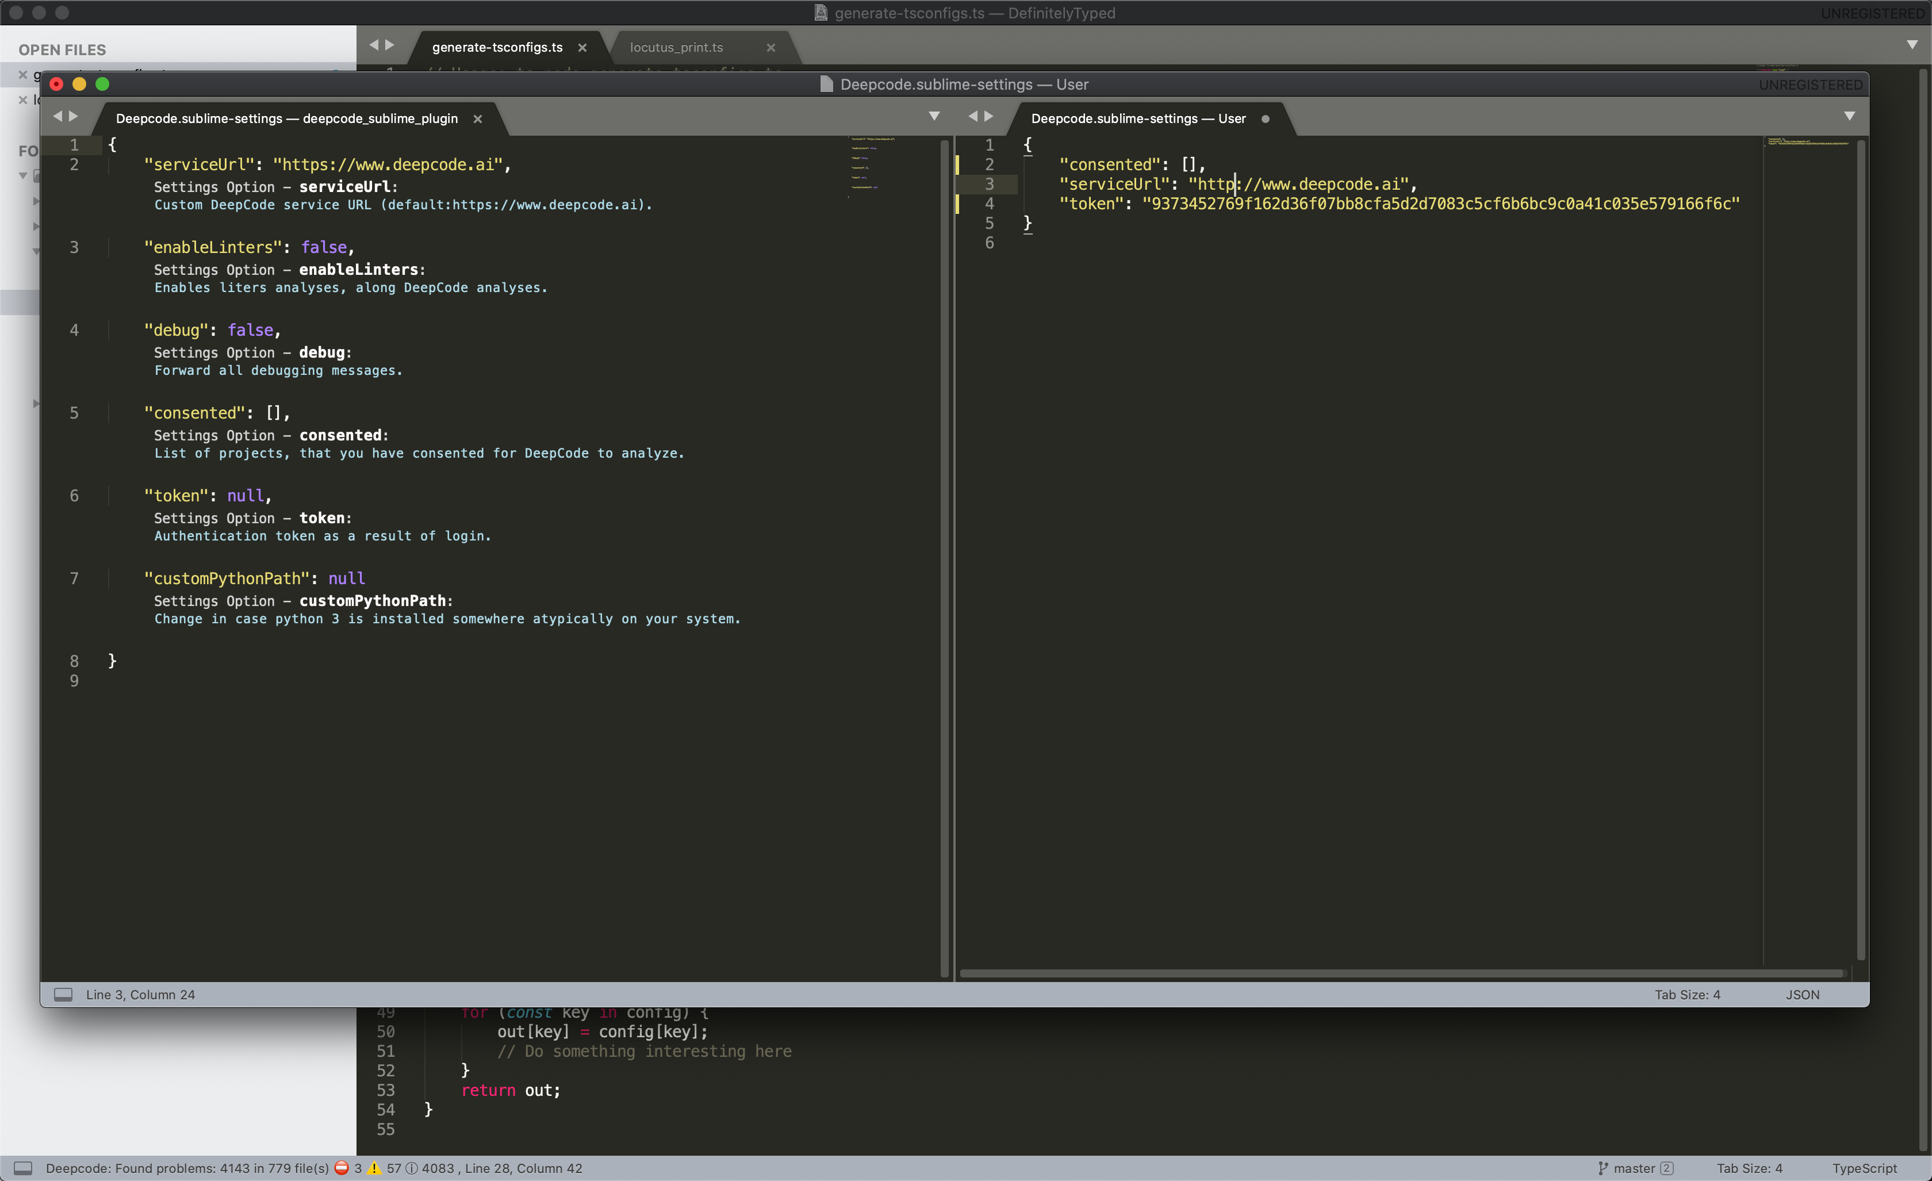Close the generate-tsconfigs.ts tab
The height and width of the screenshot is (1181, 1932).
[582, 48]
